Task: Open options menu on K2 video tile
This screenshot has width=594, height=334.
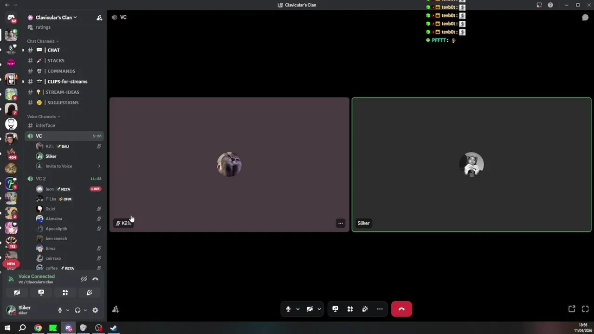Action: [341, 223]
